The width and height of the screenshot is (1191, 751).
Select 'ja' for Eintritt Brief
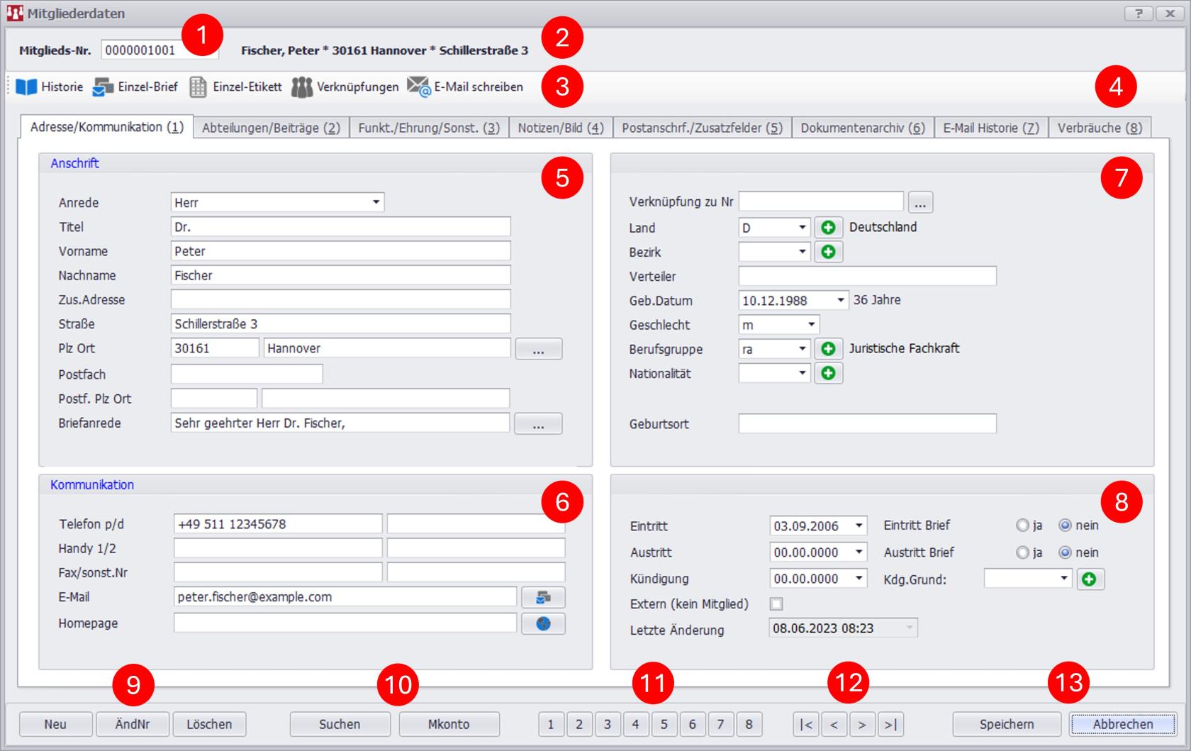point(1022,525)
